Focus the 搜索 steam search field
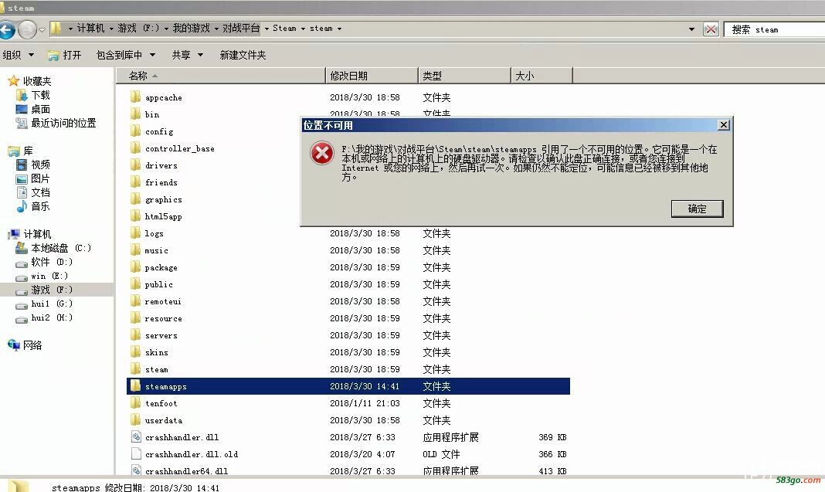 click(775, 29)
